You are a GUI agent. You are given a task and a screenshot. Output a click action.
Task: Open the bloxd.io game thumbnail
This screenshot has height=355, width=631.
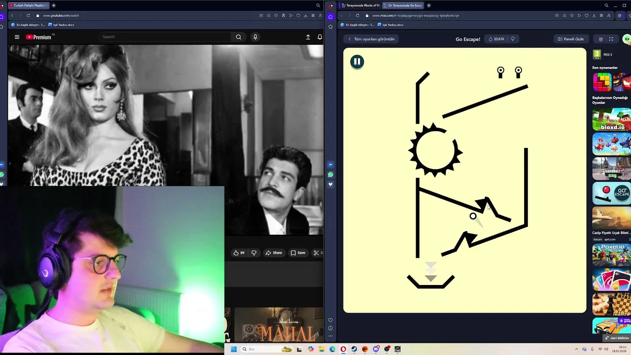[x=611, y=119]
